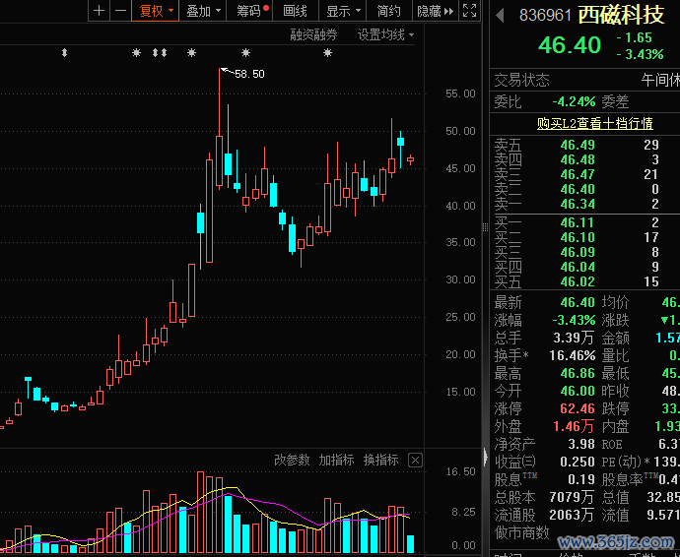Select the 买五 price 46.02
The image size is (680, 557).
(x=578, y=282)
